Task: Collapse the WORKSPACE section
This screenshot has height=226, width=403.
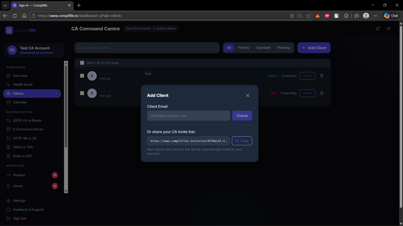Action: 56,67
